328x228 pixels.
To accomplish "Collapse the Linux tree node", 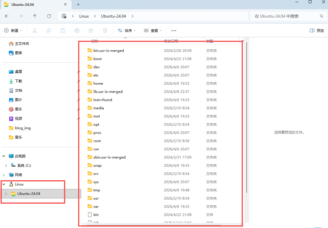I will (x=4, y=184).
